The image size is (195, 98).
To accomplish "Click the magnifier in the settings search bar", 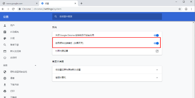I will click(56, 17).
